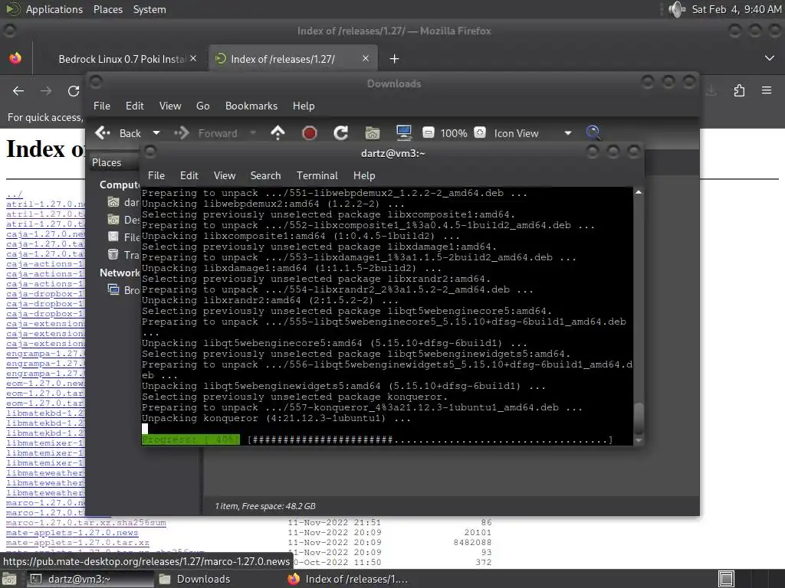
Task: Open the Terminal menu in terminal window
Action: (317, 175)
